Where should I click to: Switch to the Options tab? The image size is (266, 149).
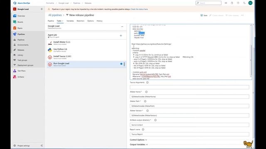tap(91, 21)
